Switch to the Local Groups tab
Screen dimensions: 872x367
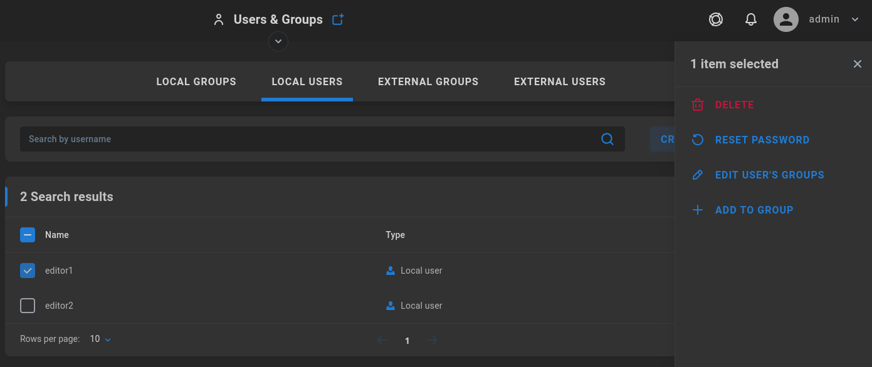point(196,81)
